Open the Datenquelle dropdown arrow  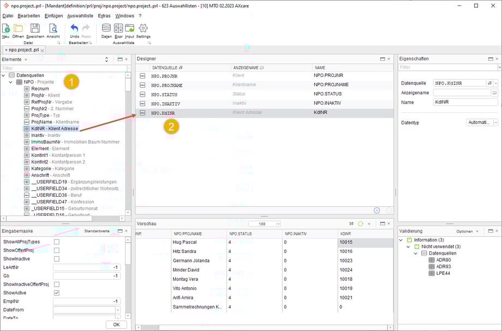[495, 83]
